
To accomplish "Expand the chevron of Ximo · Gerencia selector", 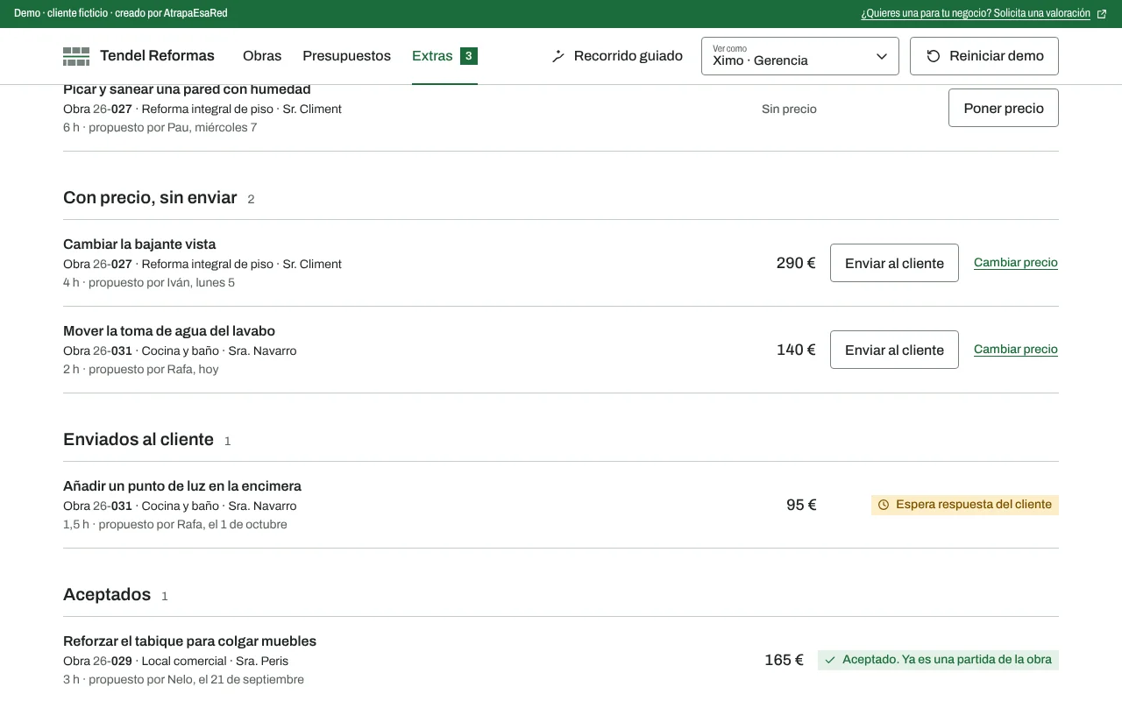I will coord(882,56).
